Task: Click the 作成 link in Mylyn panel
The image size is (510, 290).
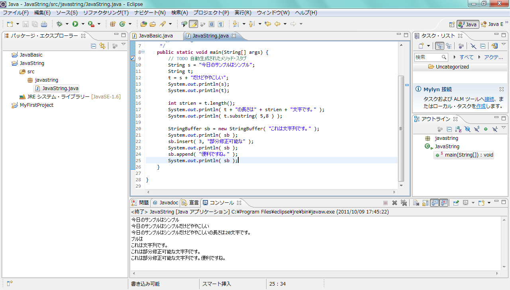Action: tap(481, 106)
